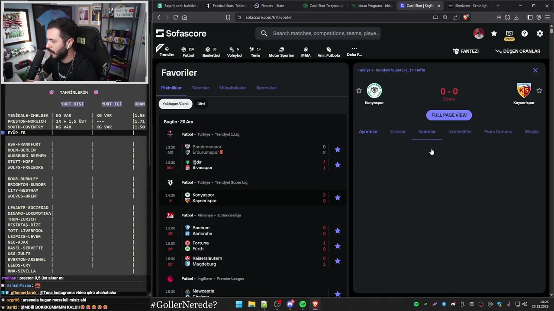The image size is (554, 311).
Task: Click the Full Page View button
Action: tap(449, 115)
